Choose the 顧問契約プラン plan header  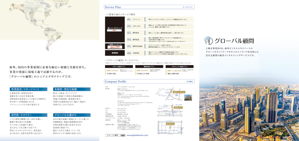pos(149,67)
